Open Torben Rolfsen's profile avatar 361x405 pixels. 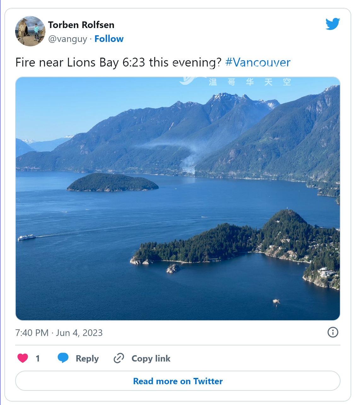click(x=30, y=31)
